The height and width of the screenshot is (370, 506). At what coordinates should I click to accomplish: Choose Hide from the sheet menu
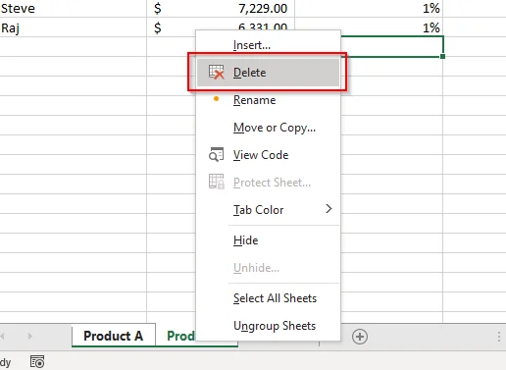[268, 240]
